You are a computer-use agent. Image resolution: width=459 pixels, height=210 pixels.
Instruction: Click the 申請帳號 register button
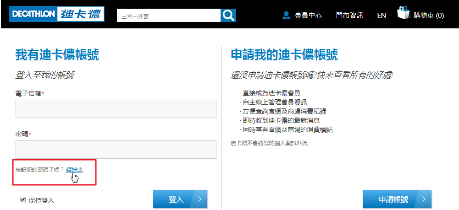pyautogui.click(x=397, y=199)
